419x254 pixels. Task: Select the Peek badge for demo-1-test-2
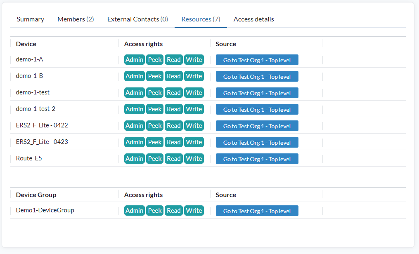coord(155,109)
